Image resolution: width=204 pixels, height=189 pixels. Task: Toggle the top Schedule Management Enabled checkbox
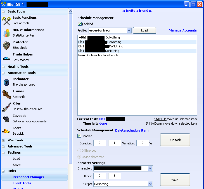[x=80, y=24]
